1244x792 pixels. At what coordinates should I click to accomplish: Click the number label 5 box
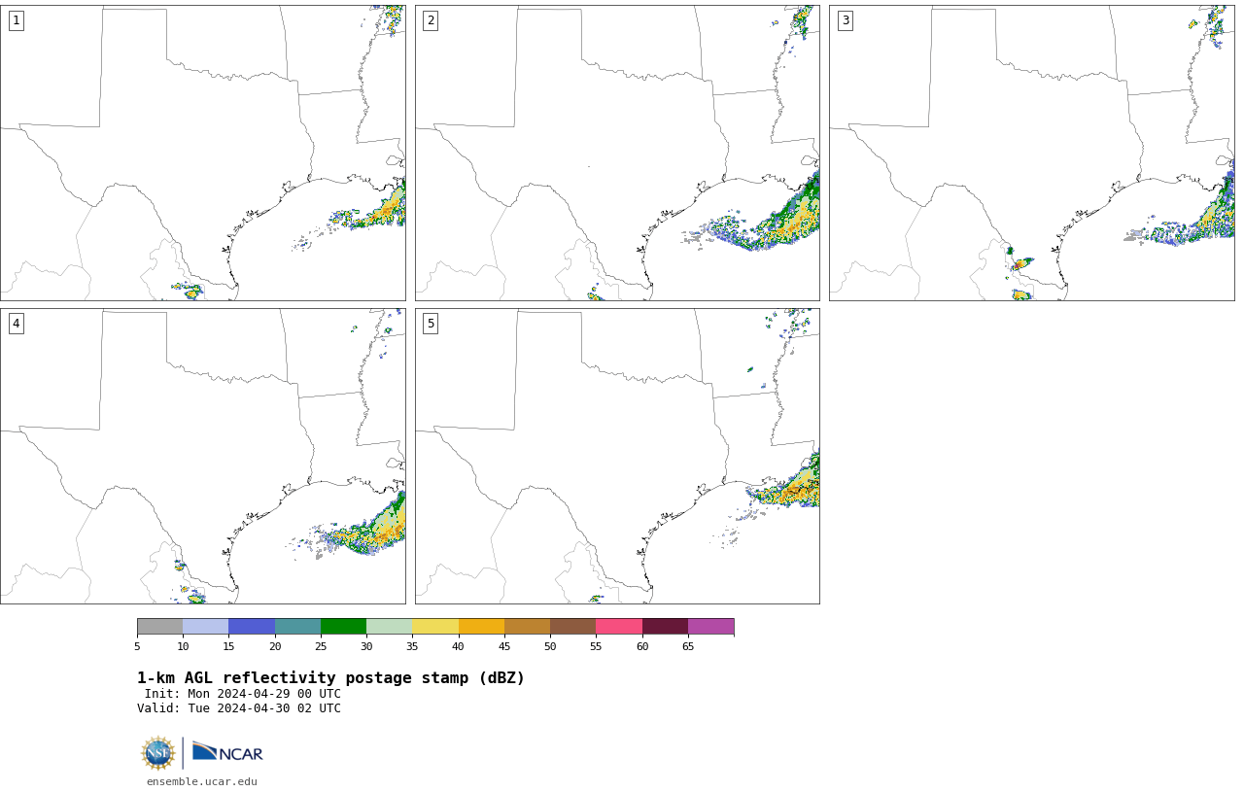click(431, 324)
